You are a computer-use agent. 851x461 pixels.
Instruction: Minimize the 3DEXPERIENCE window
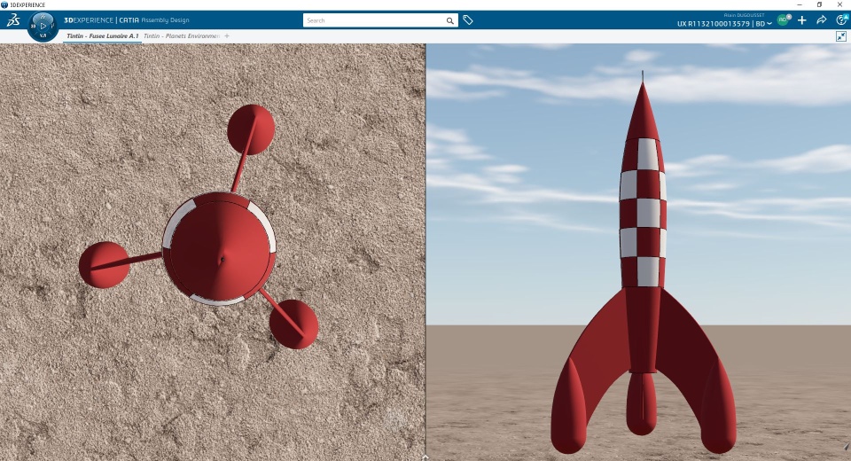(x=800, y=4)
